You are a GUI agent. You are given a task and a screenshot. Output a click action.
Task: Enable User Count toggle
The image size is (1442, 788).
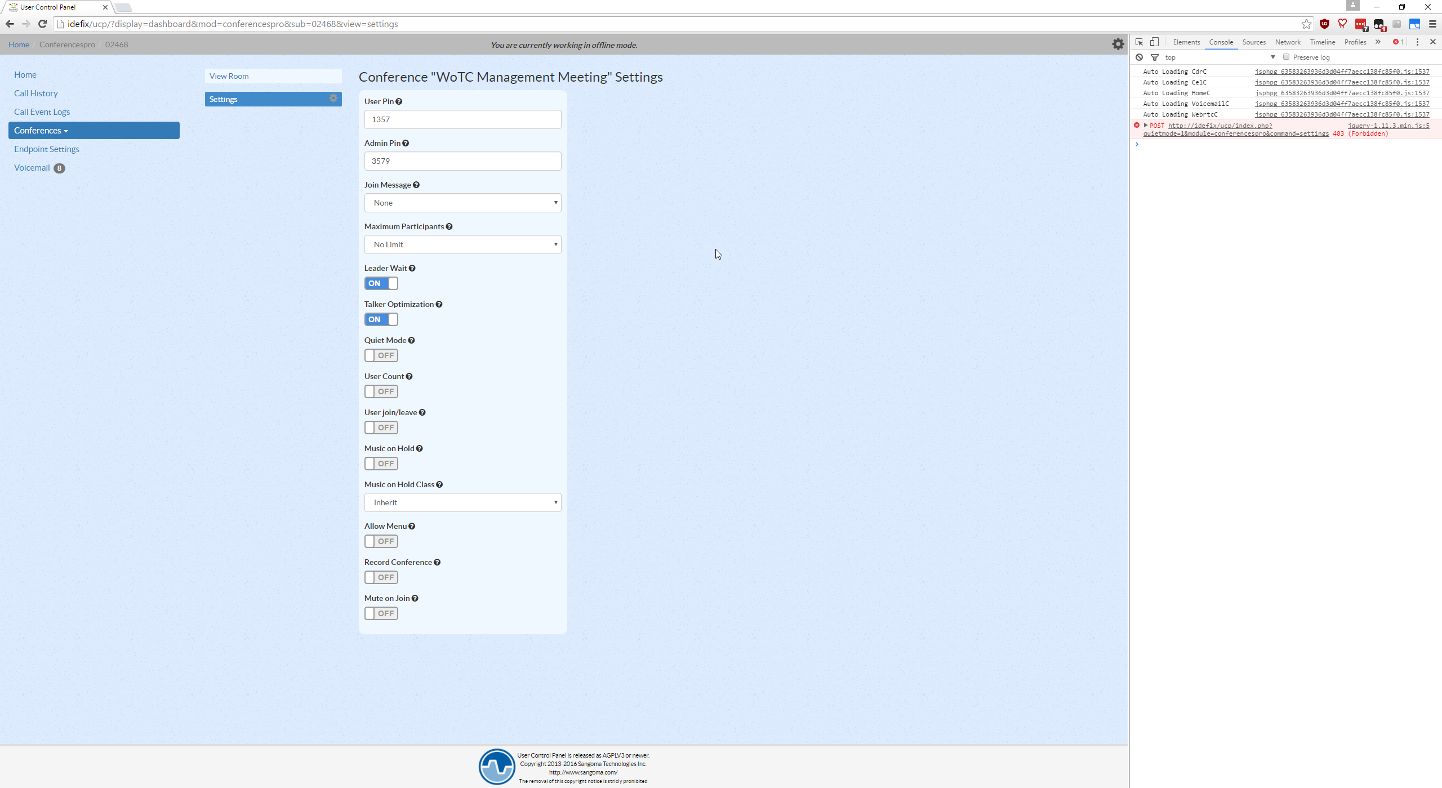381,391
